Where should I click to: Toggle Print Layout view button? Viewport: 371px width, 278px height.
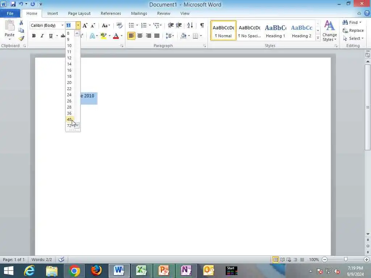(x=276, y=260)
